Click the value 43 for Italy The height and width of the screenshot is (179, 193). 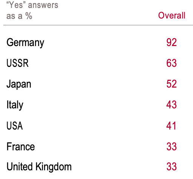[172, 105]
